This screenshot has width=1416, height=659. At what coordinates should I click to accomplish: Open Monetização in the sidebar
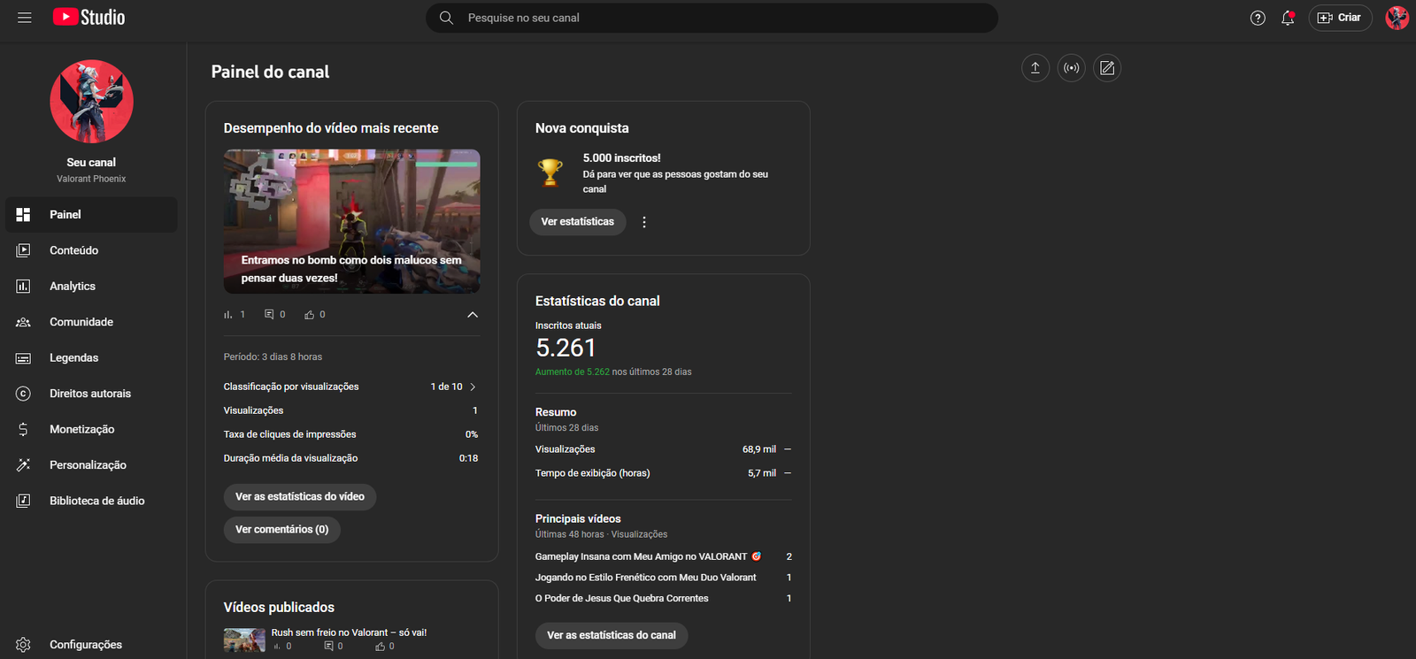click(91, 429)
